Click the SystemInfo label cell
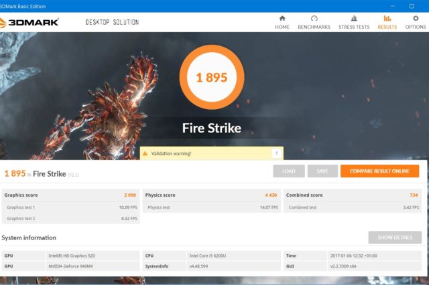429x285 pixels. [x=164, y=266]
